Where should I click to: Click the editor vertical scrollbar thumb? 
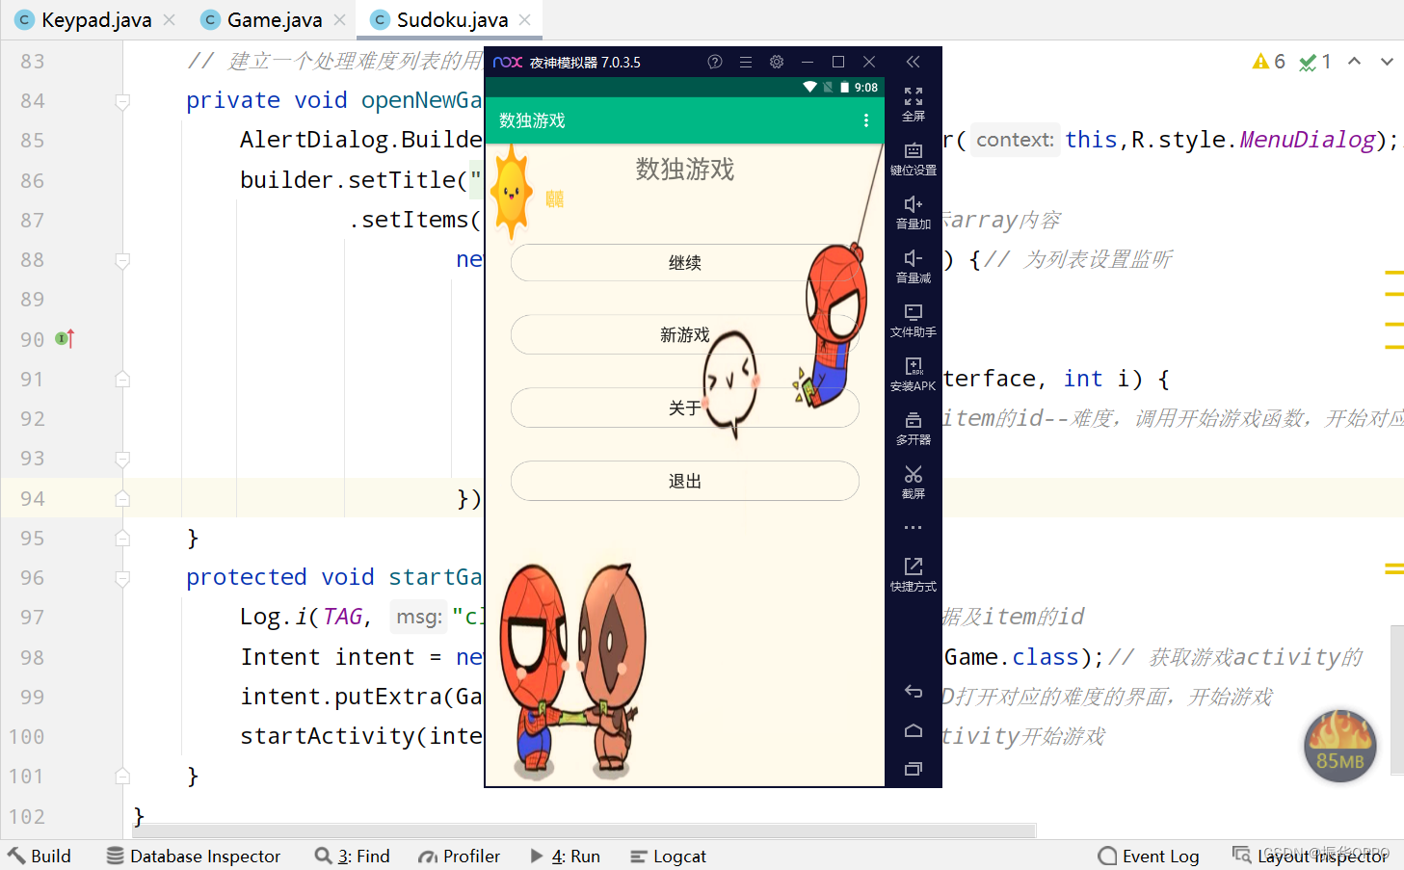click(1396, 699)
